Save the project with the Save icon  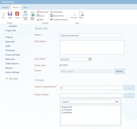[x=10, y=15]
